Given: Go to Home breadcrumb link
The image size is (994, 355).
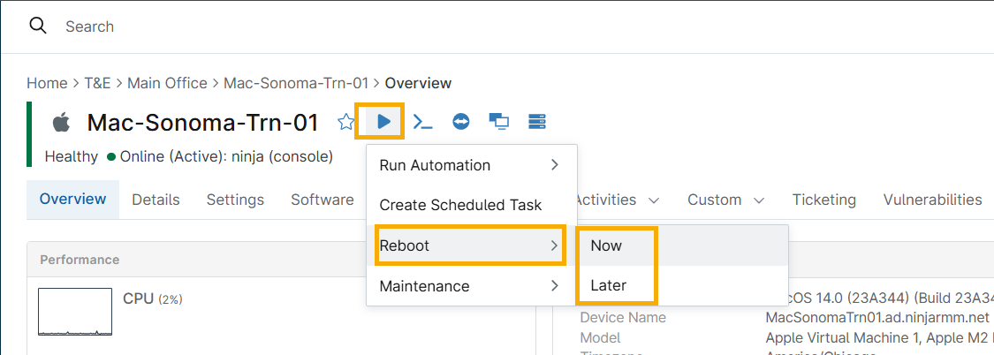Looking at the screenshot, I should click(x=47, y=83).
